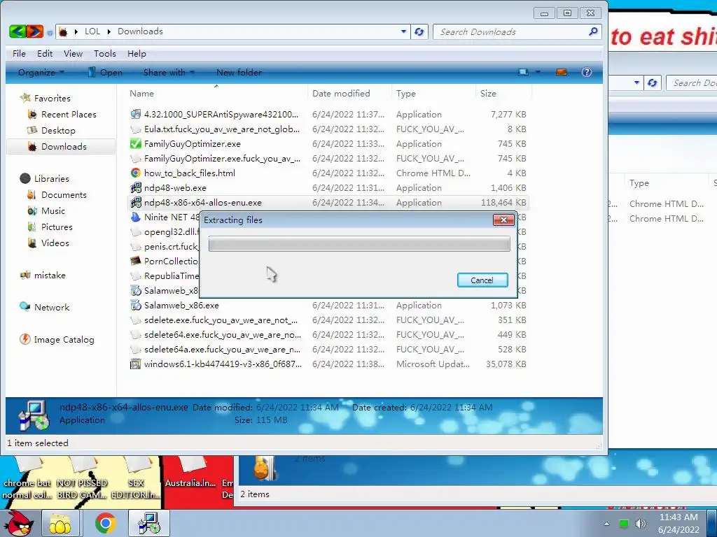
Task: Click the green system tray icon
Action: (x=623, y=524)
